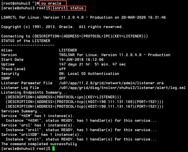This screenshot has width=188, height=152.
Task: Select the Copyright 1991, 2013 Oracle line
Action: [62, 27]
